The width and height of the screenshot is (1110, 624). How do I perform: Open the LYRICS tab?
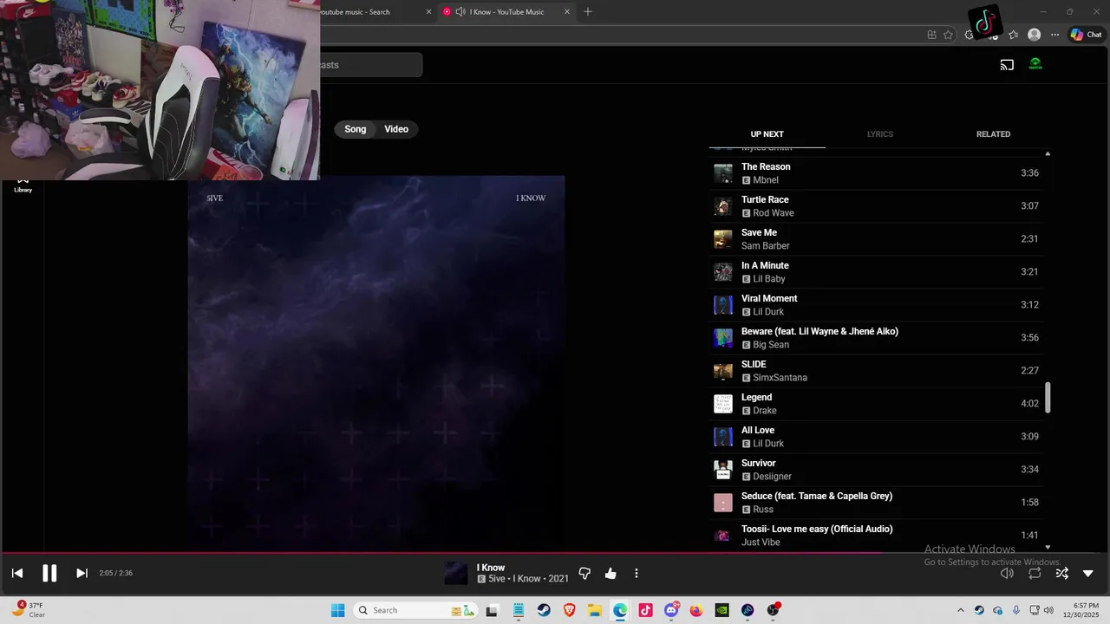(879, 134)
